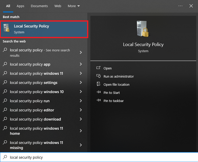Click search icon beside 'local security policy app'

pos(5,64)
